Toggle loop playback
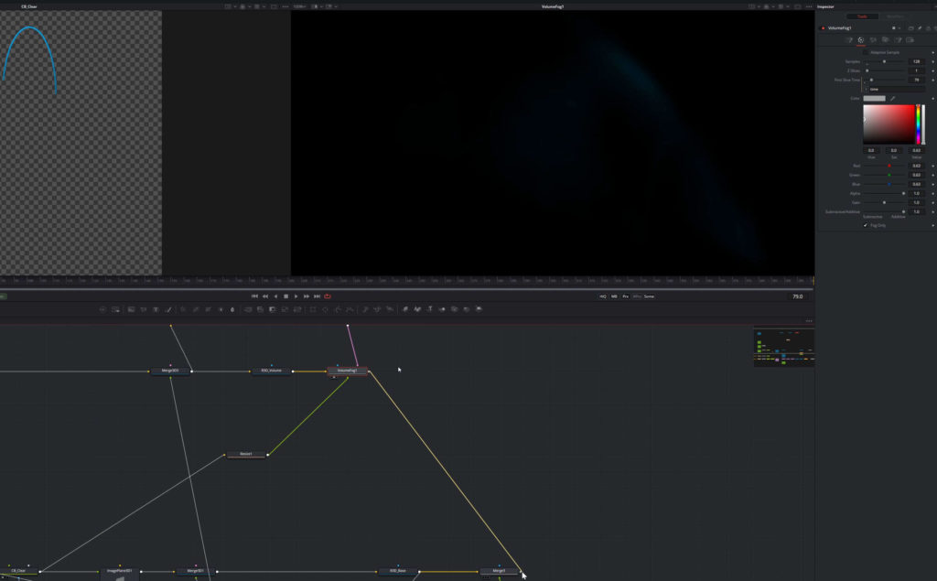 coord(328,296)
